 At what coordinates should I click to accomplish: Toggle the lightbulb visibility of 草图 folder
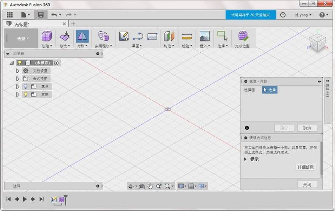pyautogui.click(x=25, y=95)
